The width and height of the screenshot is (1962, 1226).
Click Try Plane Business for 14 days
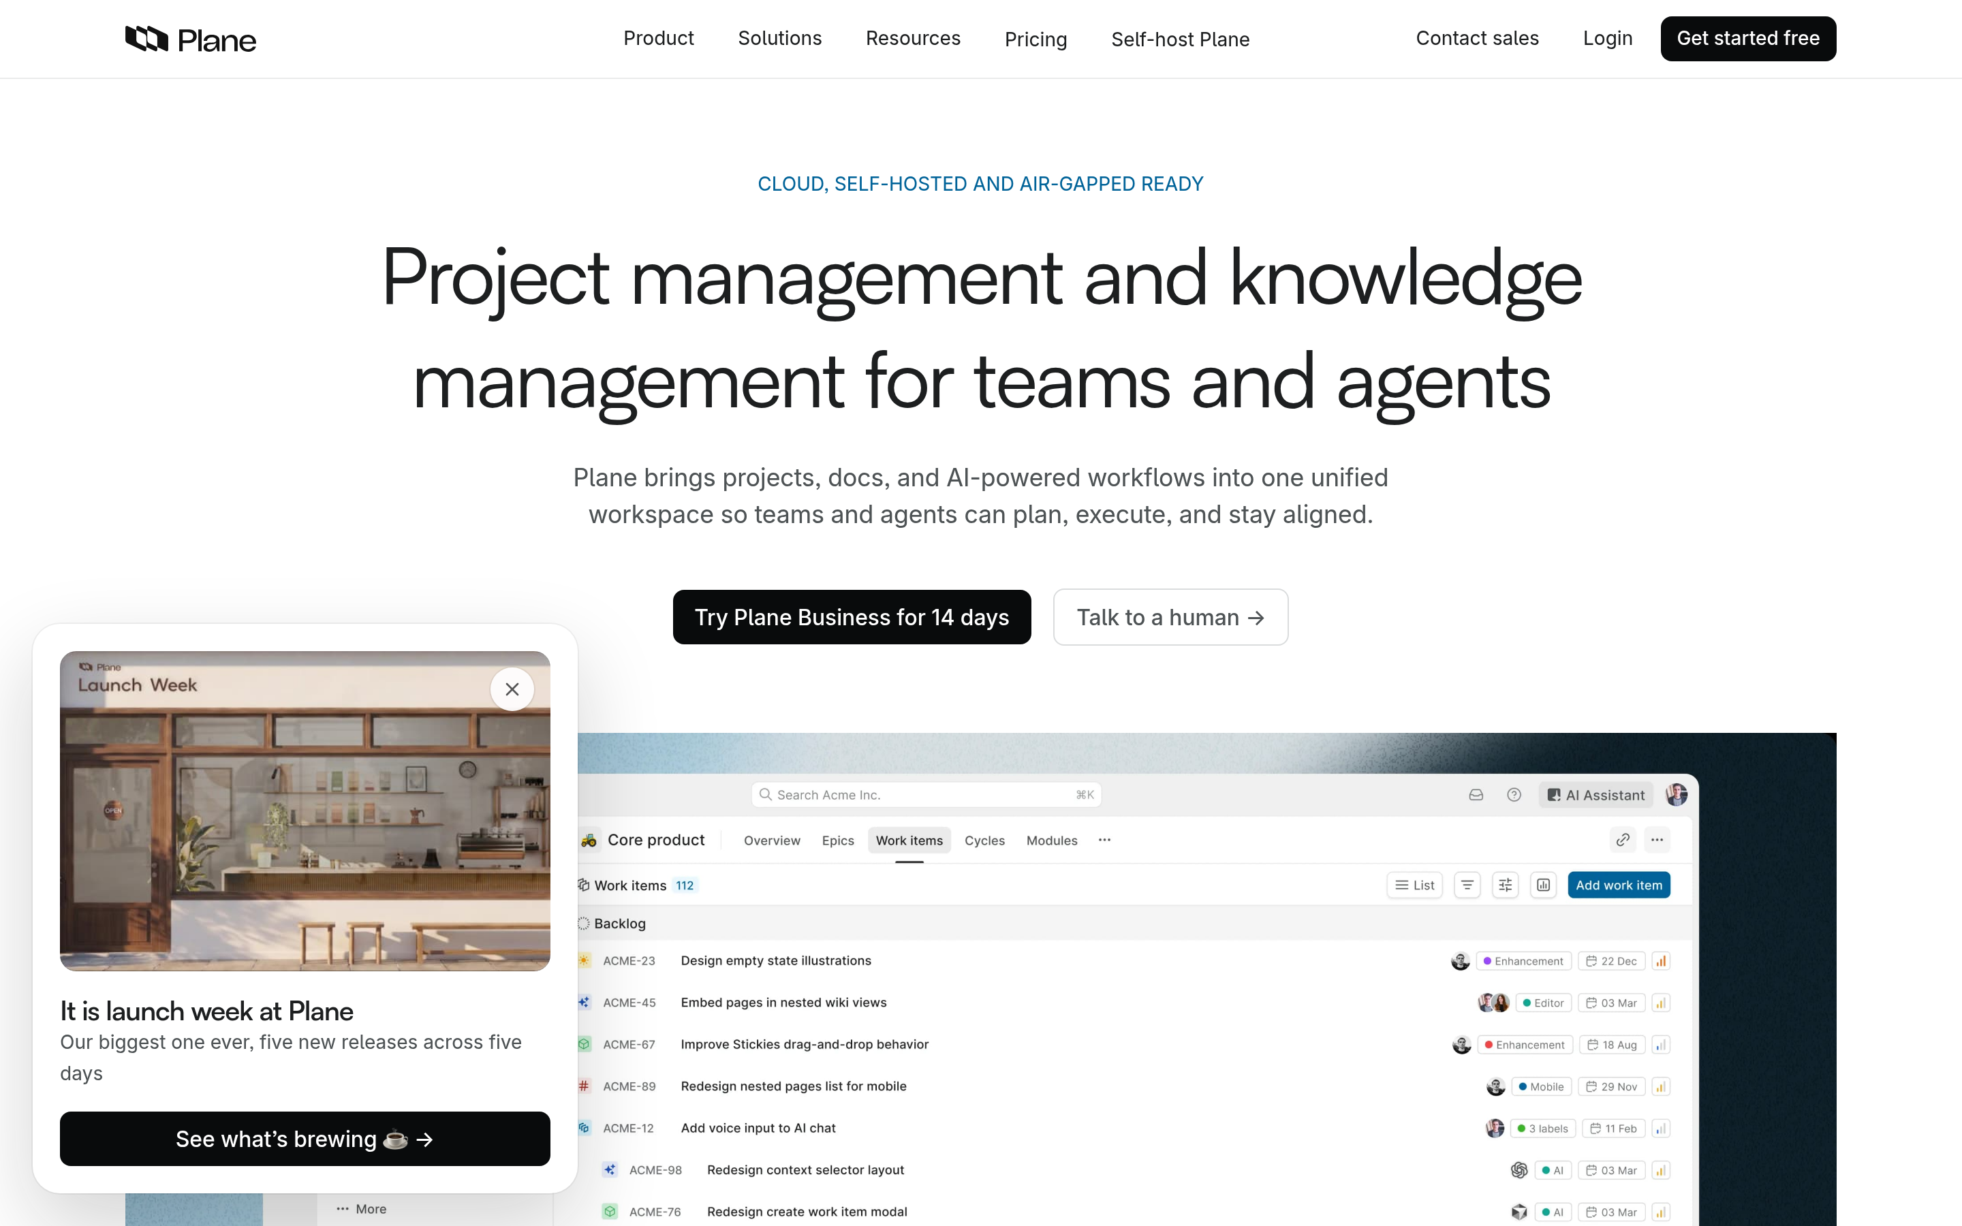coord(852,617)
